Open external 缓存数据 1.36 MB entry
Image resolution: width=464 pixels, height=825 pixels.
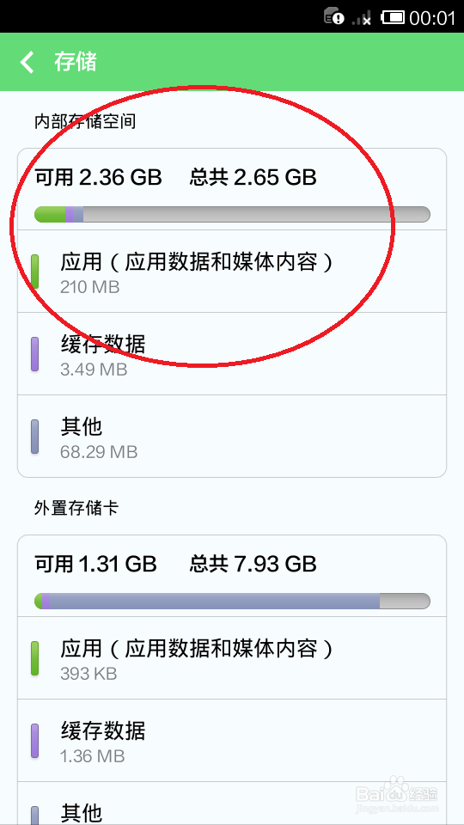click(232, 740)
